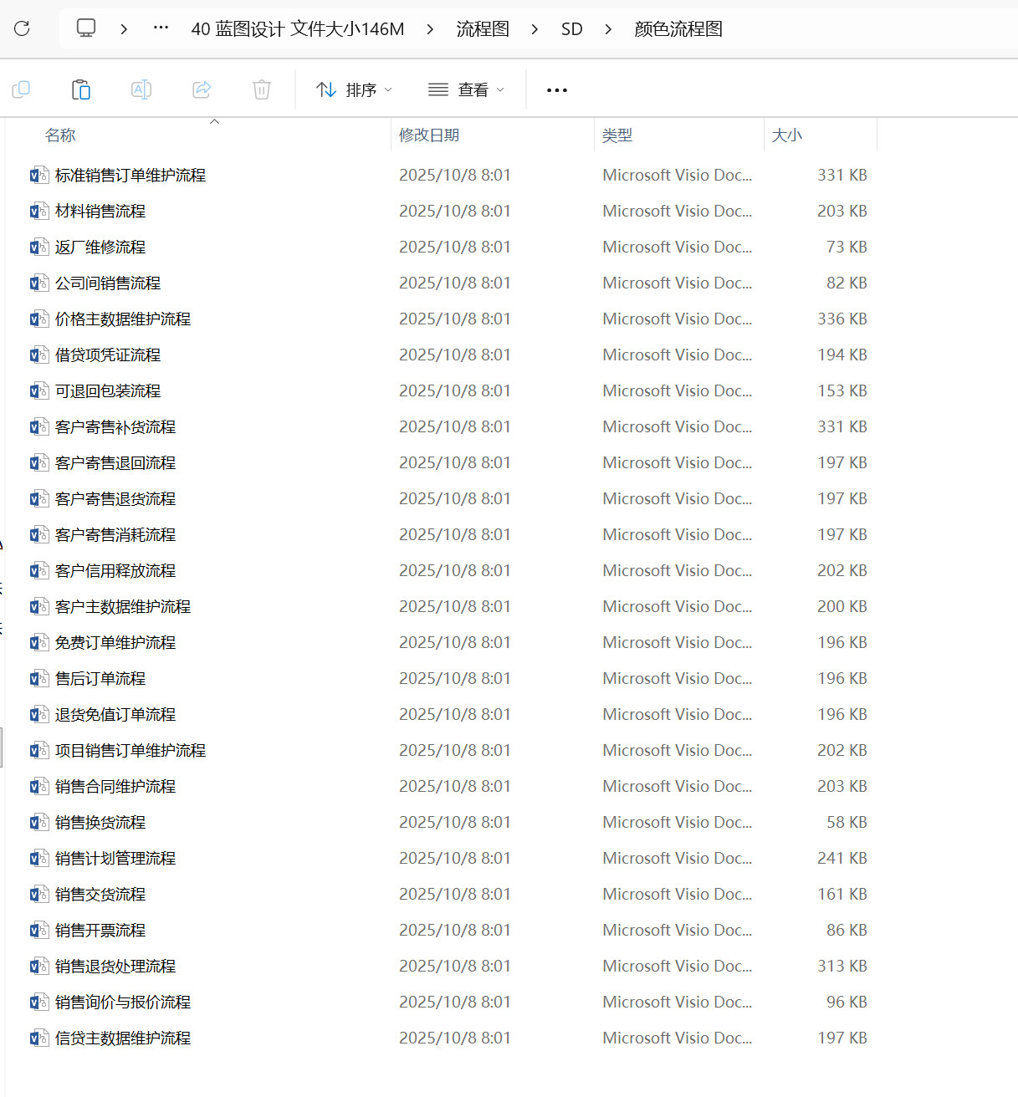Sort by 大小 column header
The width and height of the screenshot is (1018, 1097).
tap(786, 135)
